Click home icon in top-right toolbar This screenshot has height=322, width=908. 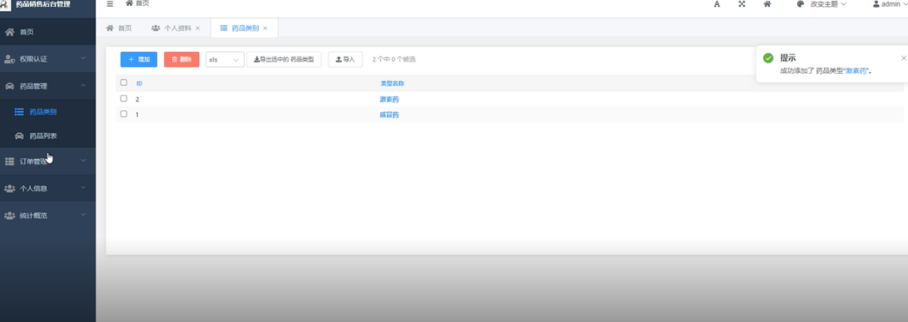click(x=767, y=4)
